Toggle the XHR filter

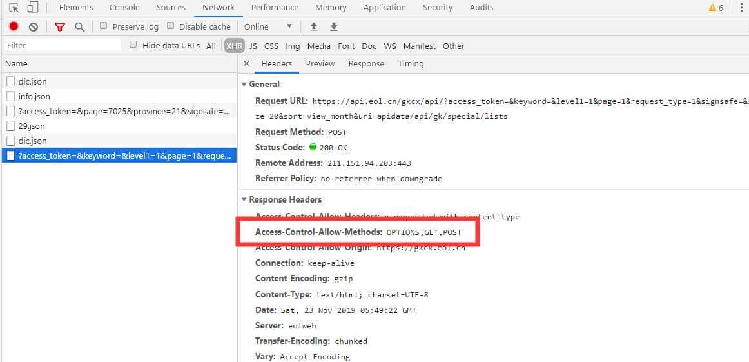(x=235, y=46)
